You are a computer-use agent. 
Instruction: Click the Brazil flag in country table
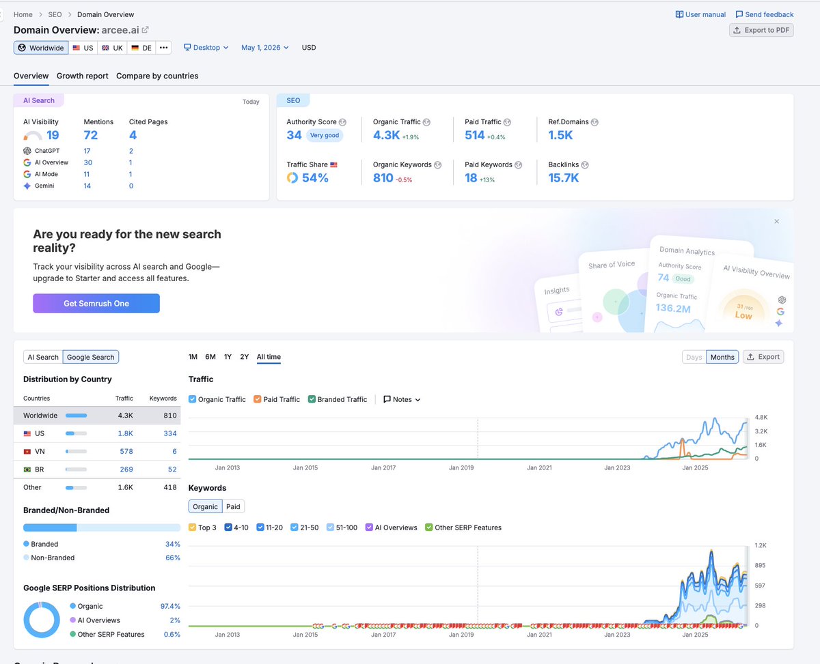click(27, 470)
